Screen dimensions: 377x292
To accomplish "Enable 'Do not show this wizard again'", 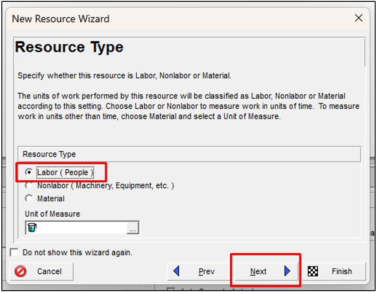I will (x=15, y=253).
